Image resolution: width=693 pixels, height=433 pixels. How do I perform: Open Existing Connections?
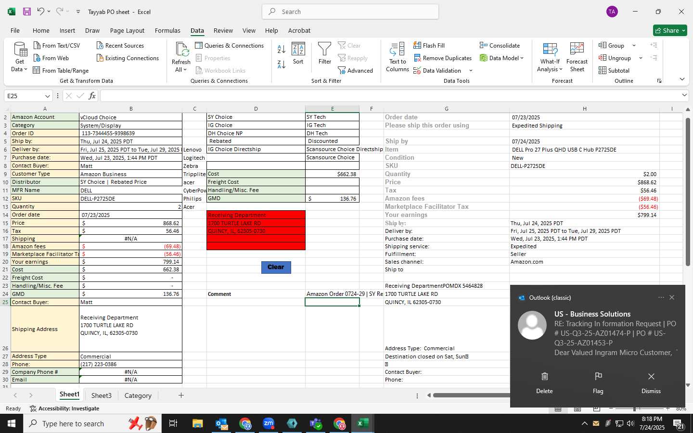pyautogui.click(x=128, y=58)
